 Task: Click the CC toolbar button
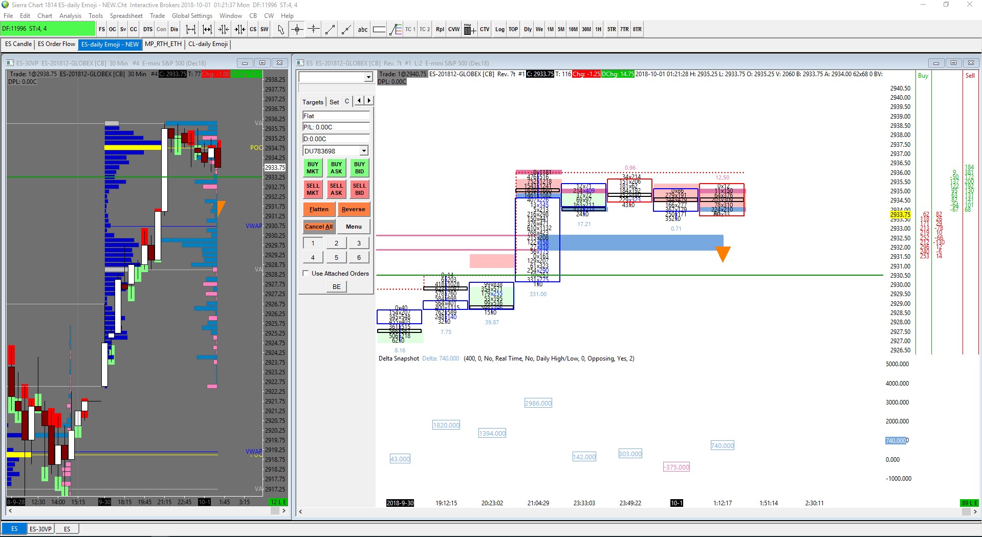(x=134, y=29)
